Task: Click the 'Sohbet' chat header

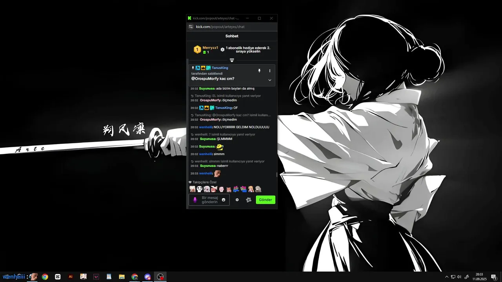Action: (232, 36)
